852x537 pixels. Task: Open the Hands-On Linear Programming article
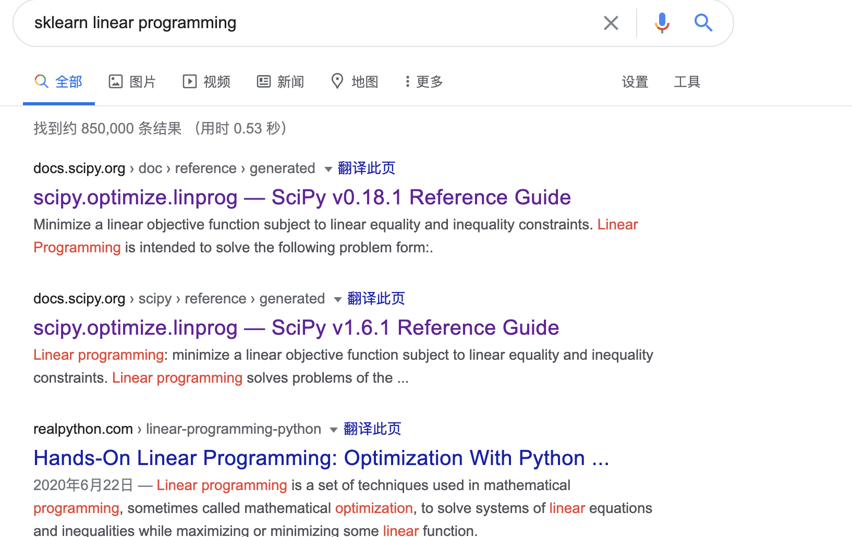pyautogui.click(x=321, y=458)
